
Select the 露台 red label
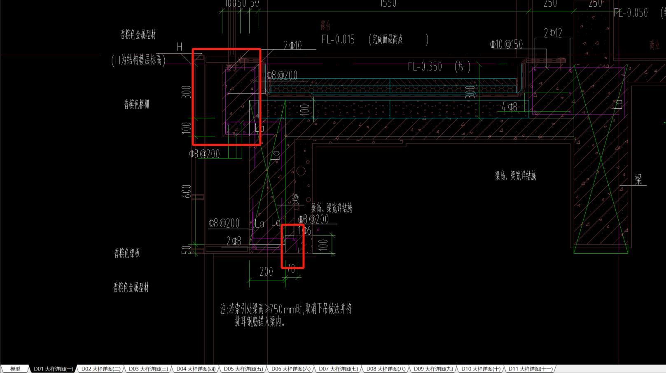tap(325, 26)
